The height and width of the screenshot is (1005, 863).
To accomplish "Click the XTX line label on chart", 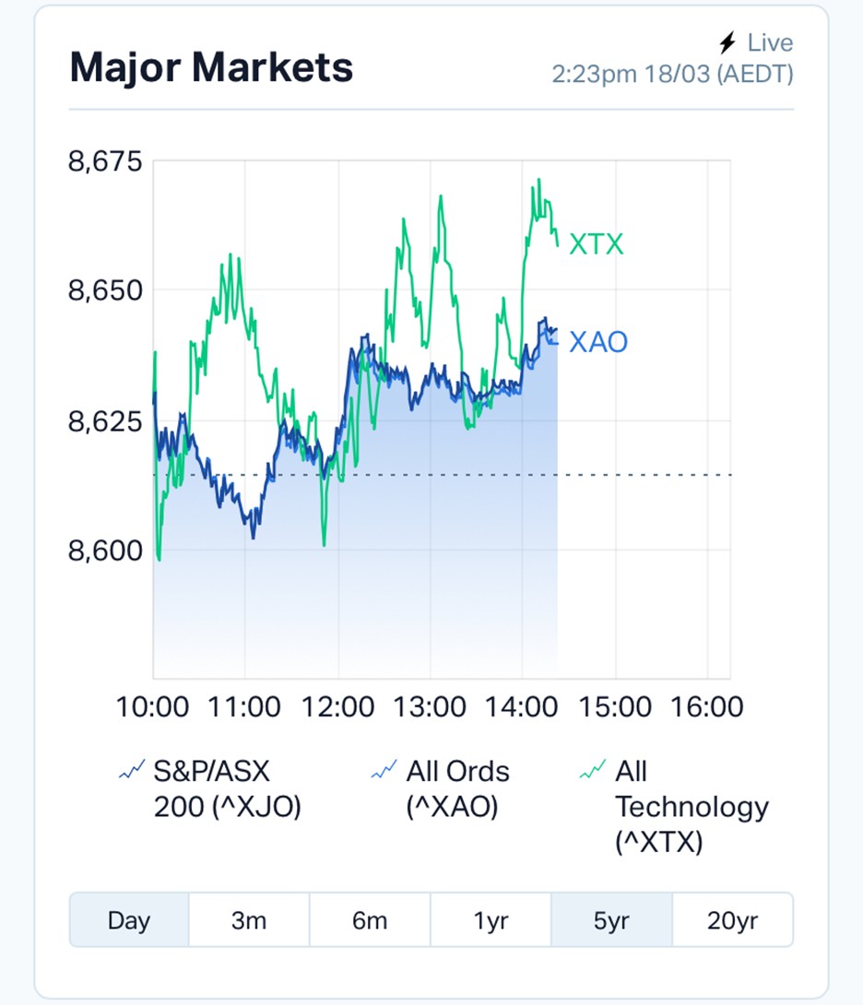I will [x=597, y=244].
